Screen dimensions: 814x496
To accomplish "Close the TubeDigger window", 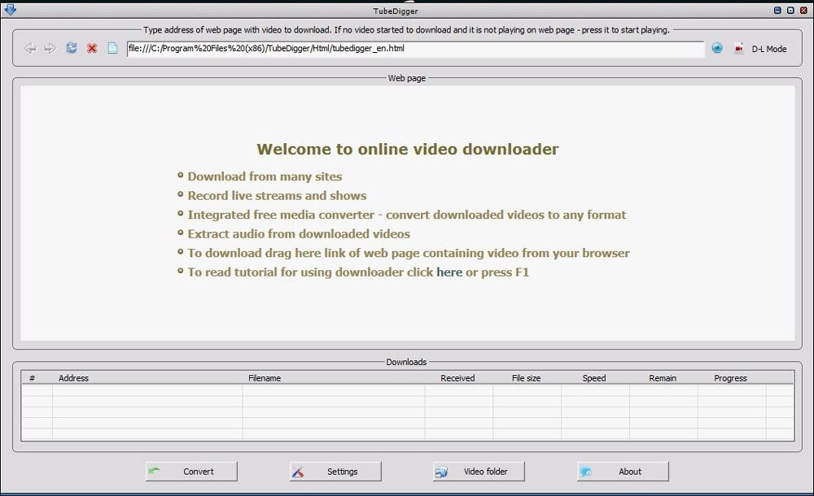I will tap(803, 10).
